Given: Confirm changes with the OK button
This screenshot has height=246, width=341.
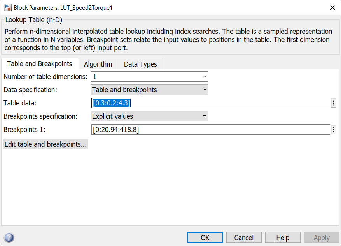Looking at the screenshot, I should click(x=205, y=237).
